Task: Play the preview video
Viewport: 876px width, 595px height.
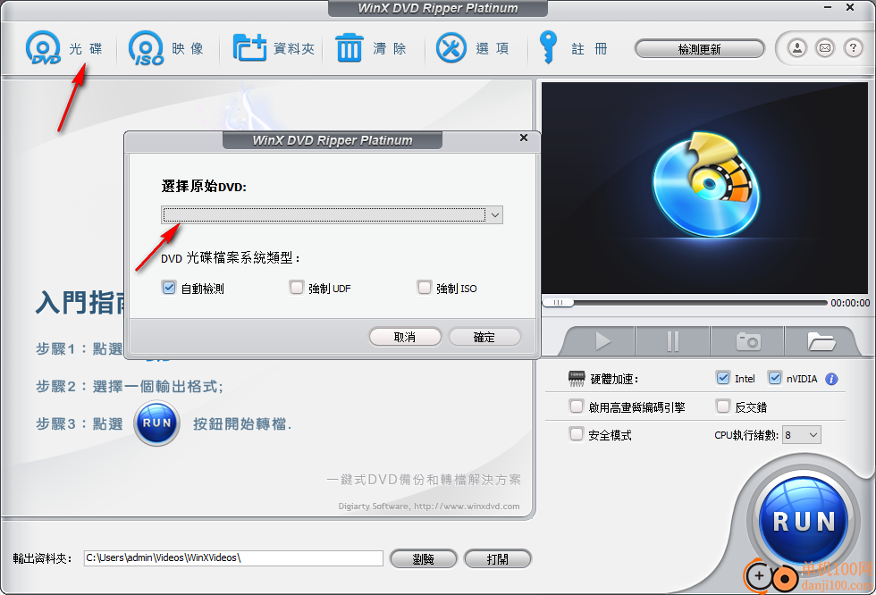Action: [602, 340]
